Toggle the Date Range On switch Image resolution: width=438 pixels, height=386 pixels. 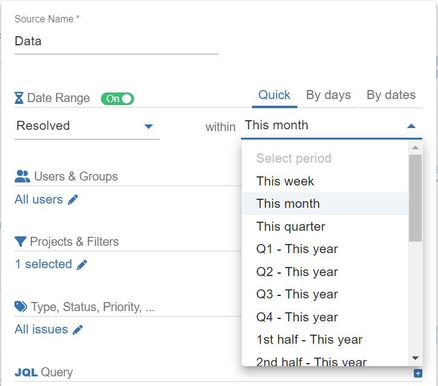tap(117, 98)
